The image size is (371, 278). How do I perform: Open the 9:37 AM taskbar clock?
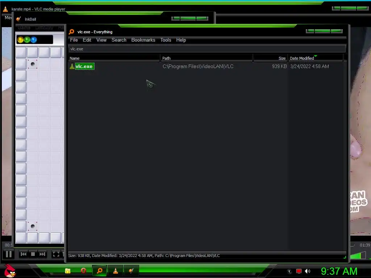tap(339, 271)
